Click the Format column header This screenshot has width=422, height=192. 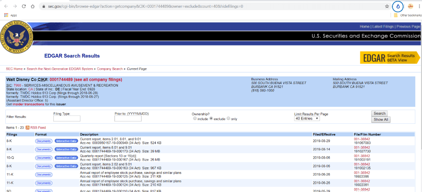(x=41, y=134)
